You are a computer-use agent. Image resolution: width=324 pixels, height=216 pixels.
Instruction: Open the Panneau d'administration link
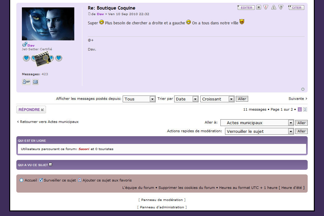click(162, 207)
